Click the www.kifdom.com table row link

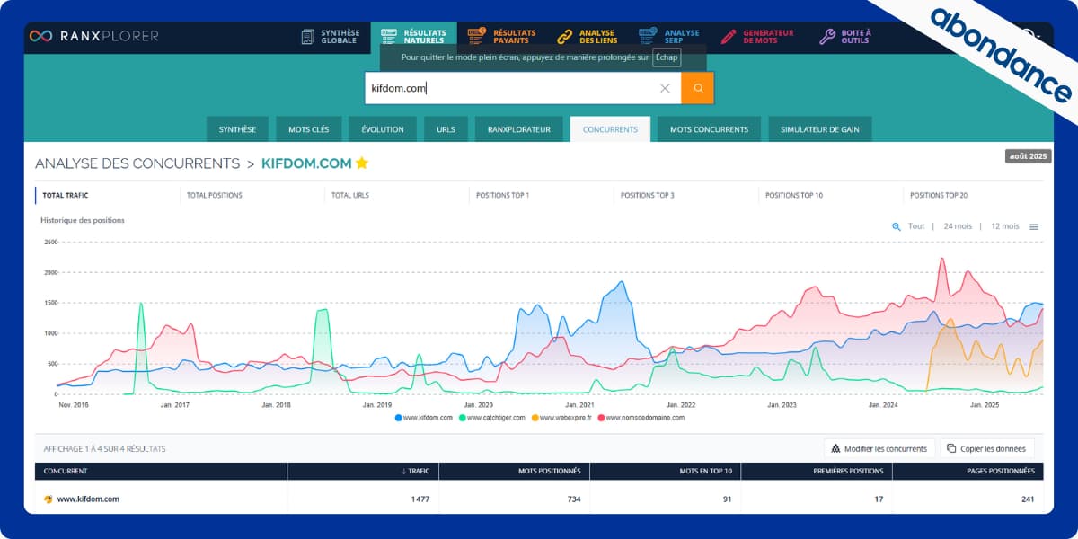(x=88, y=499)
